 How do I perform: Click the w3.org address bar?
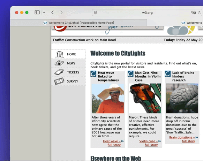click(x=147, y=13)
